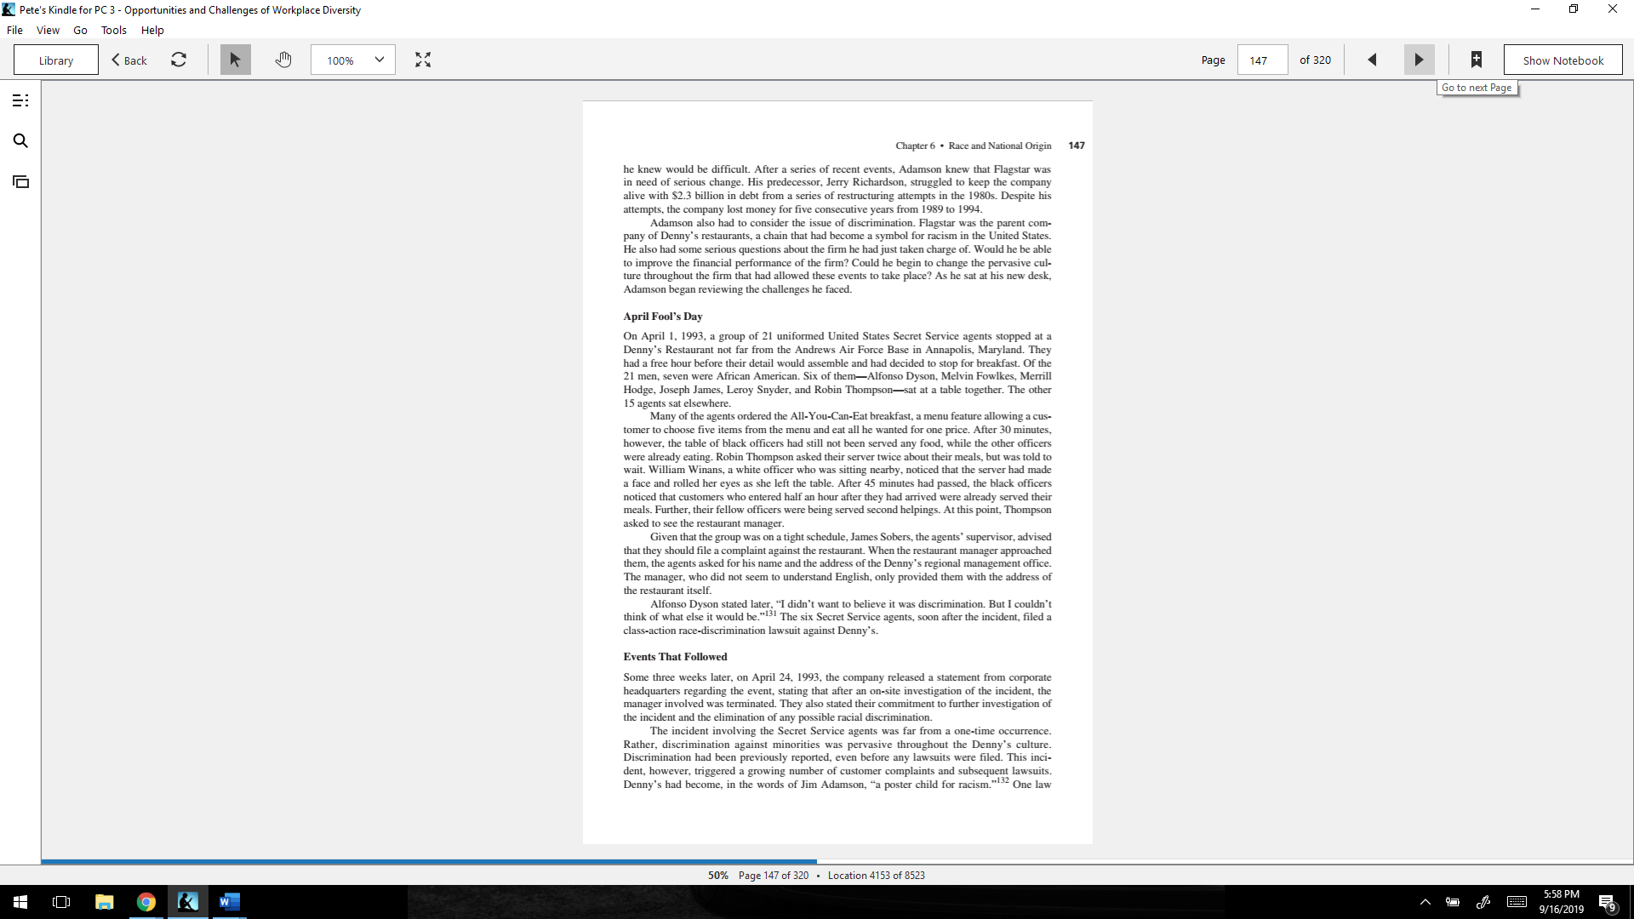Open the Tools menu

[113, 30]
